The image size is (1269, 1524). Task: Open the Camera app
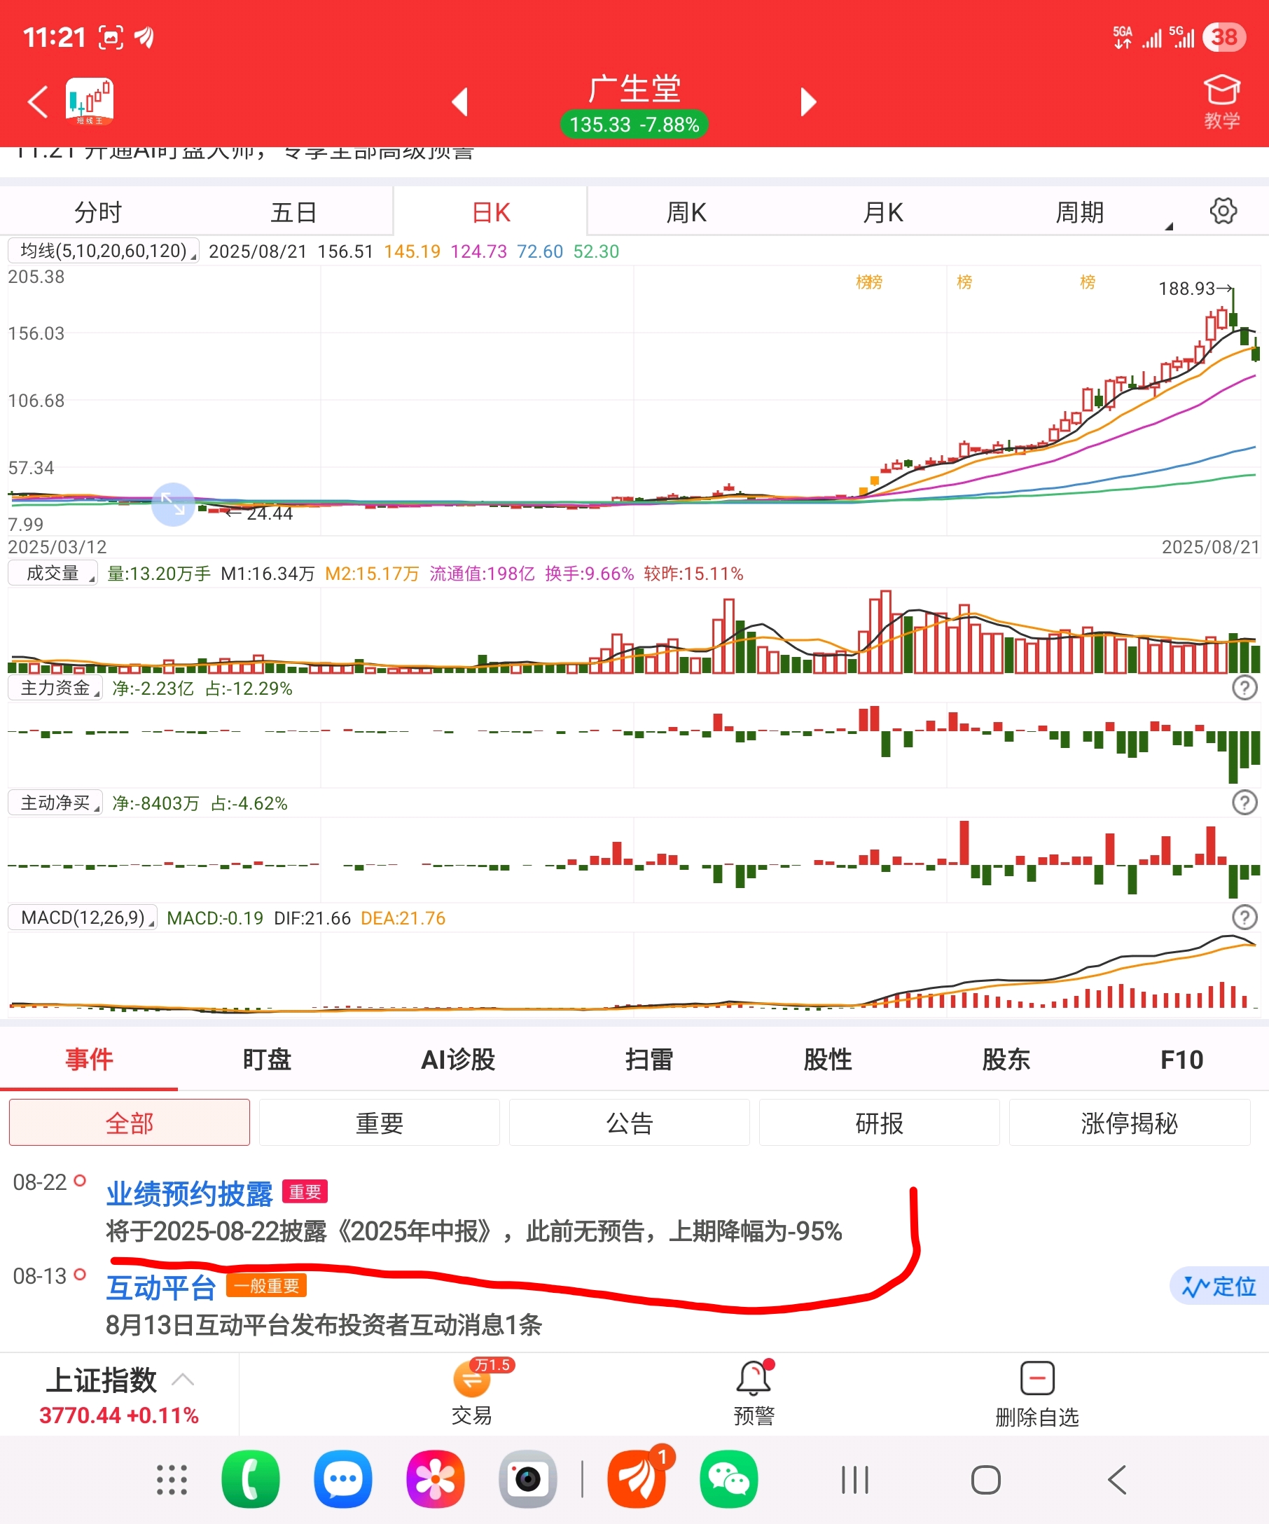[x=527, y=1479]
